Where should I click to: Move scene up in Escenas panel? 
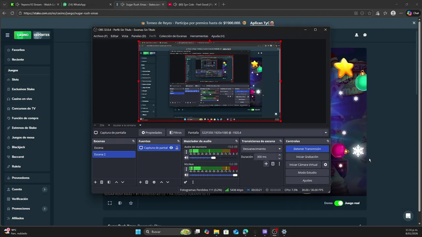coord(116,182)
